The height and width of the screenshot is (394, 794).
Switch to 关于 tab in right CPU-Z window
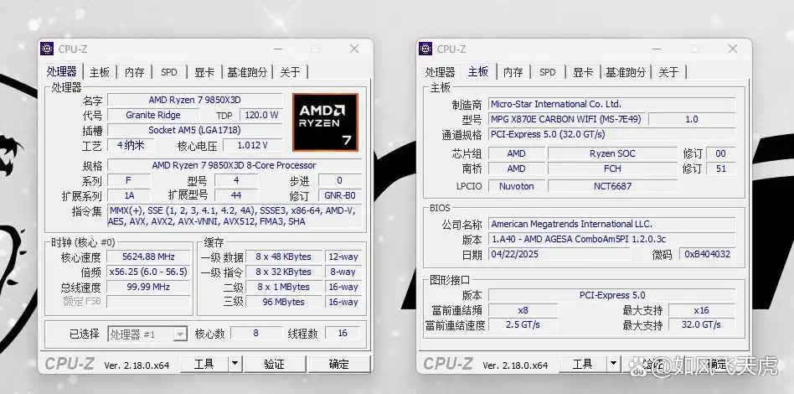[669, 72]
